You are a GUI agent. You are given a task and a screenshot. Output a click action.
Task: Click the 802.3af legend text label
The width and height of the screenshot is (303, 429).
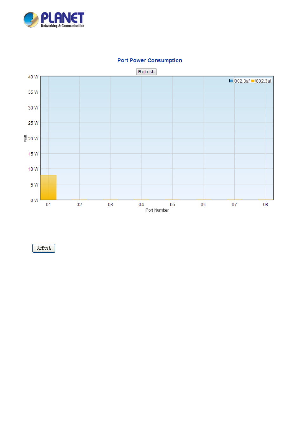click(242, 81)
